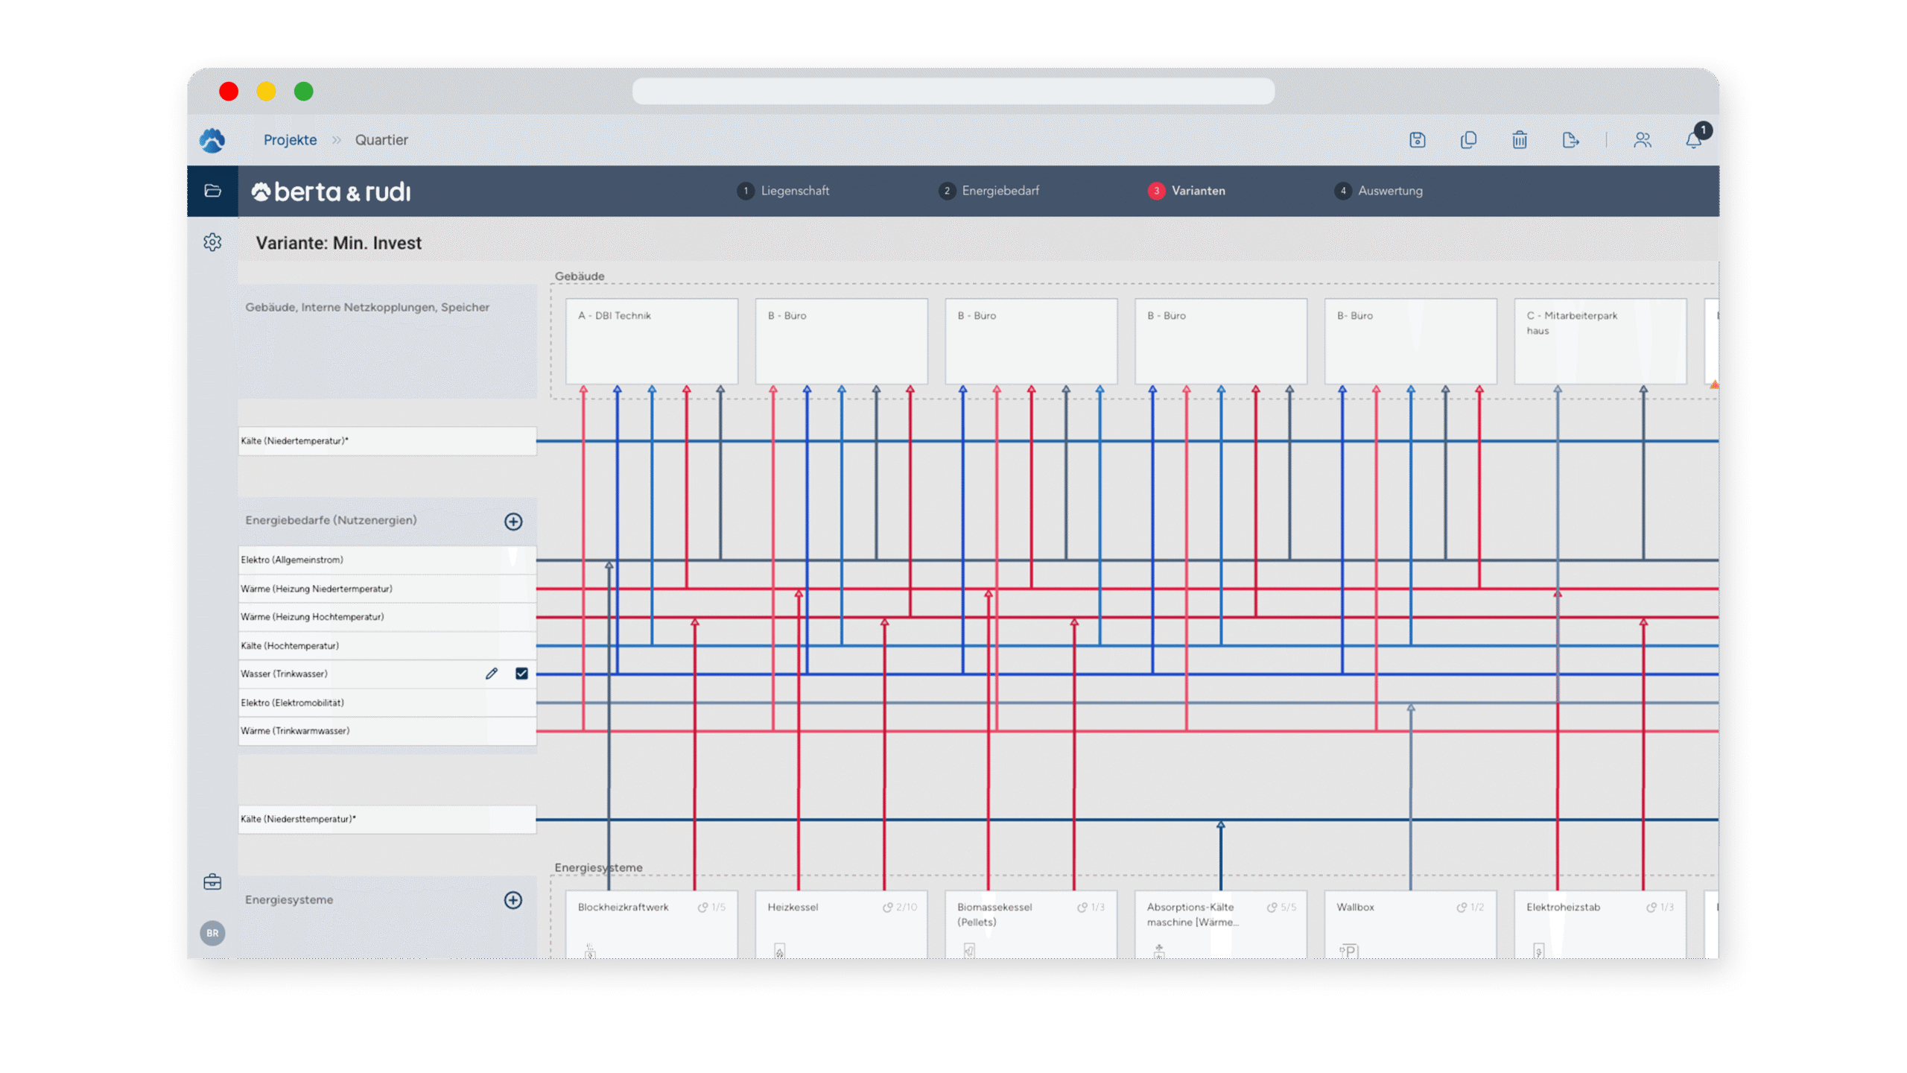
Task: Click the duplicate copy icon
Action: pyautogui.click(x=1468, y=140)
